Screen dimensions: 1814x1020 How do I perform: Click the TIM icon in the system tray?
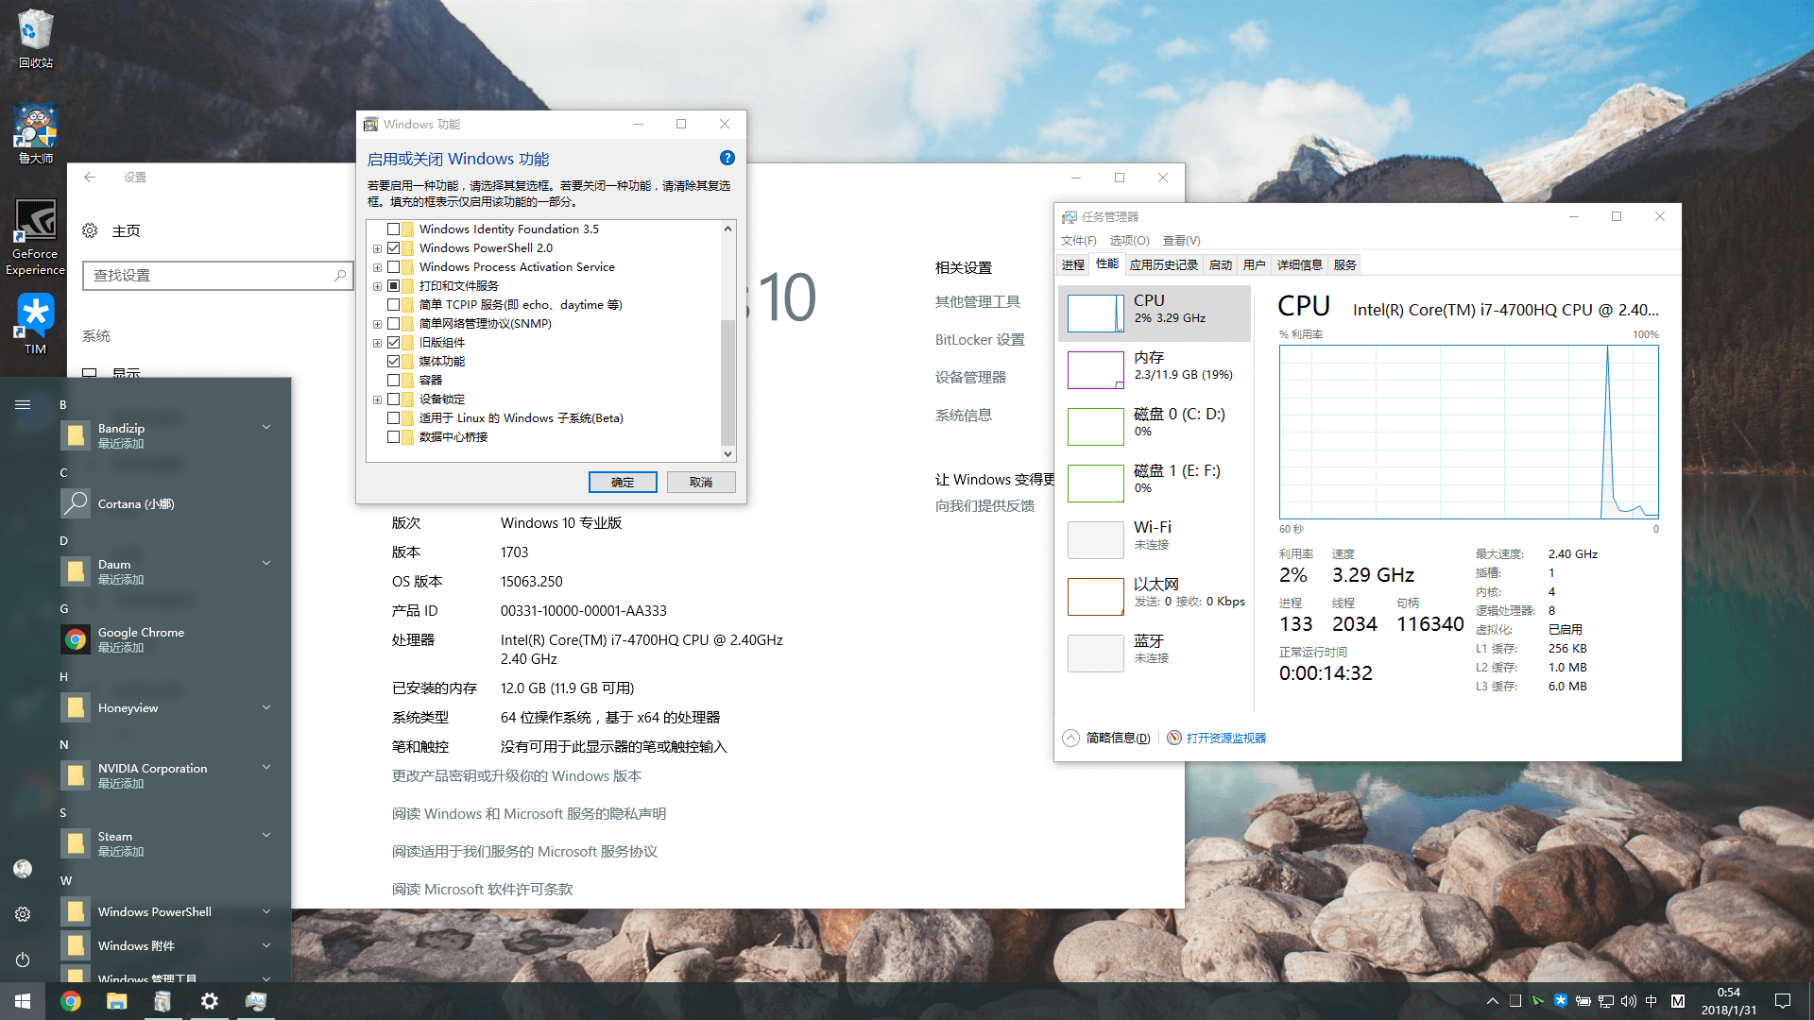click(x=1560, y=1001)
